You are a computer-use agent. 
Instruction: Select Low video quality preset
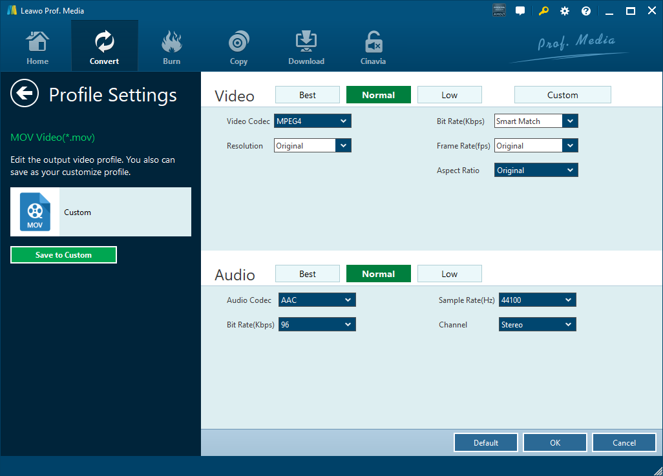[449, 95]
